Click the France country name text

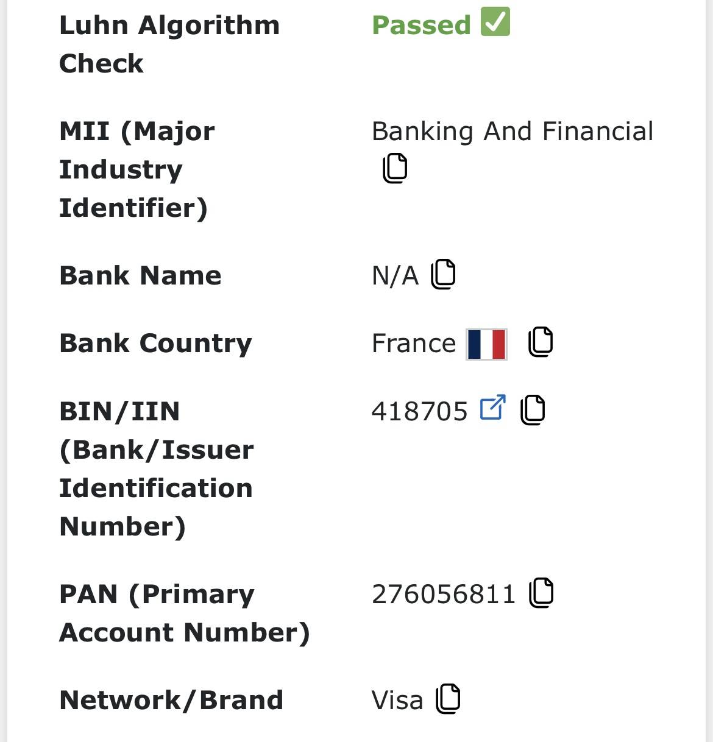[x=414, y=344]
